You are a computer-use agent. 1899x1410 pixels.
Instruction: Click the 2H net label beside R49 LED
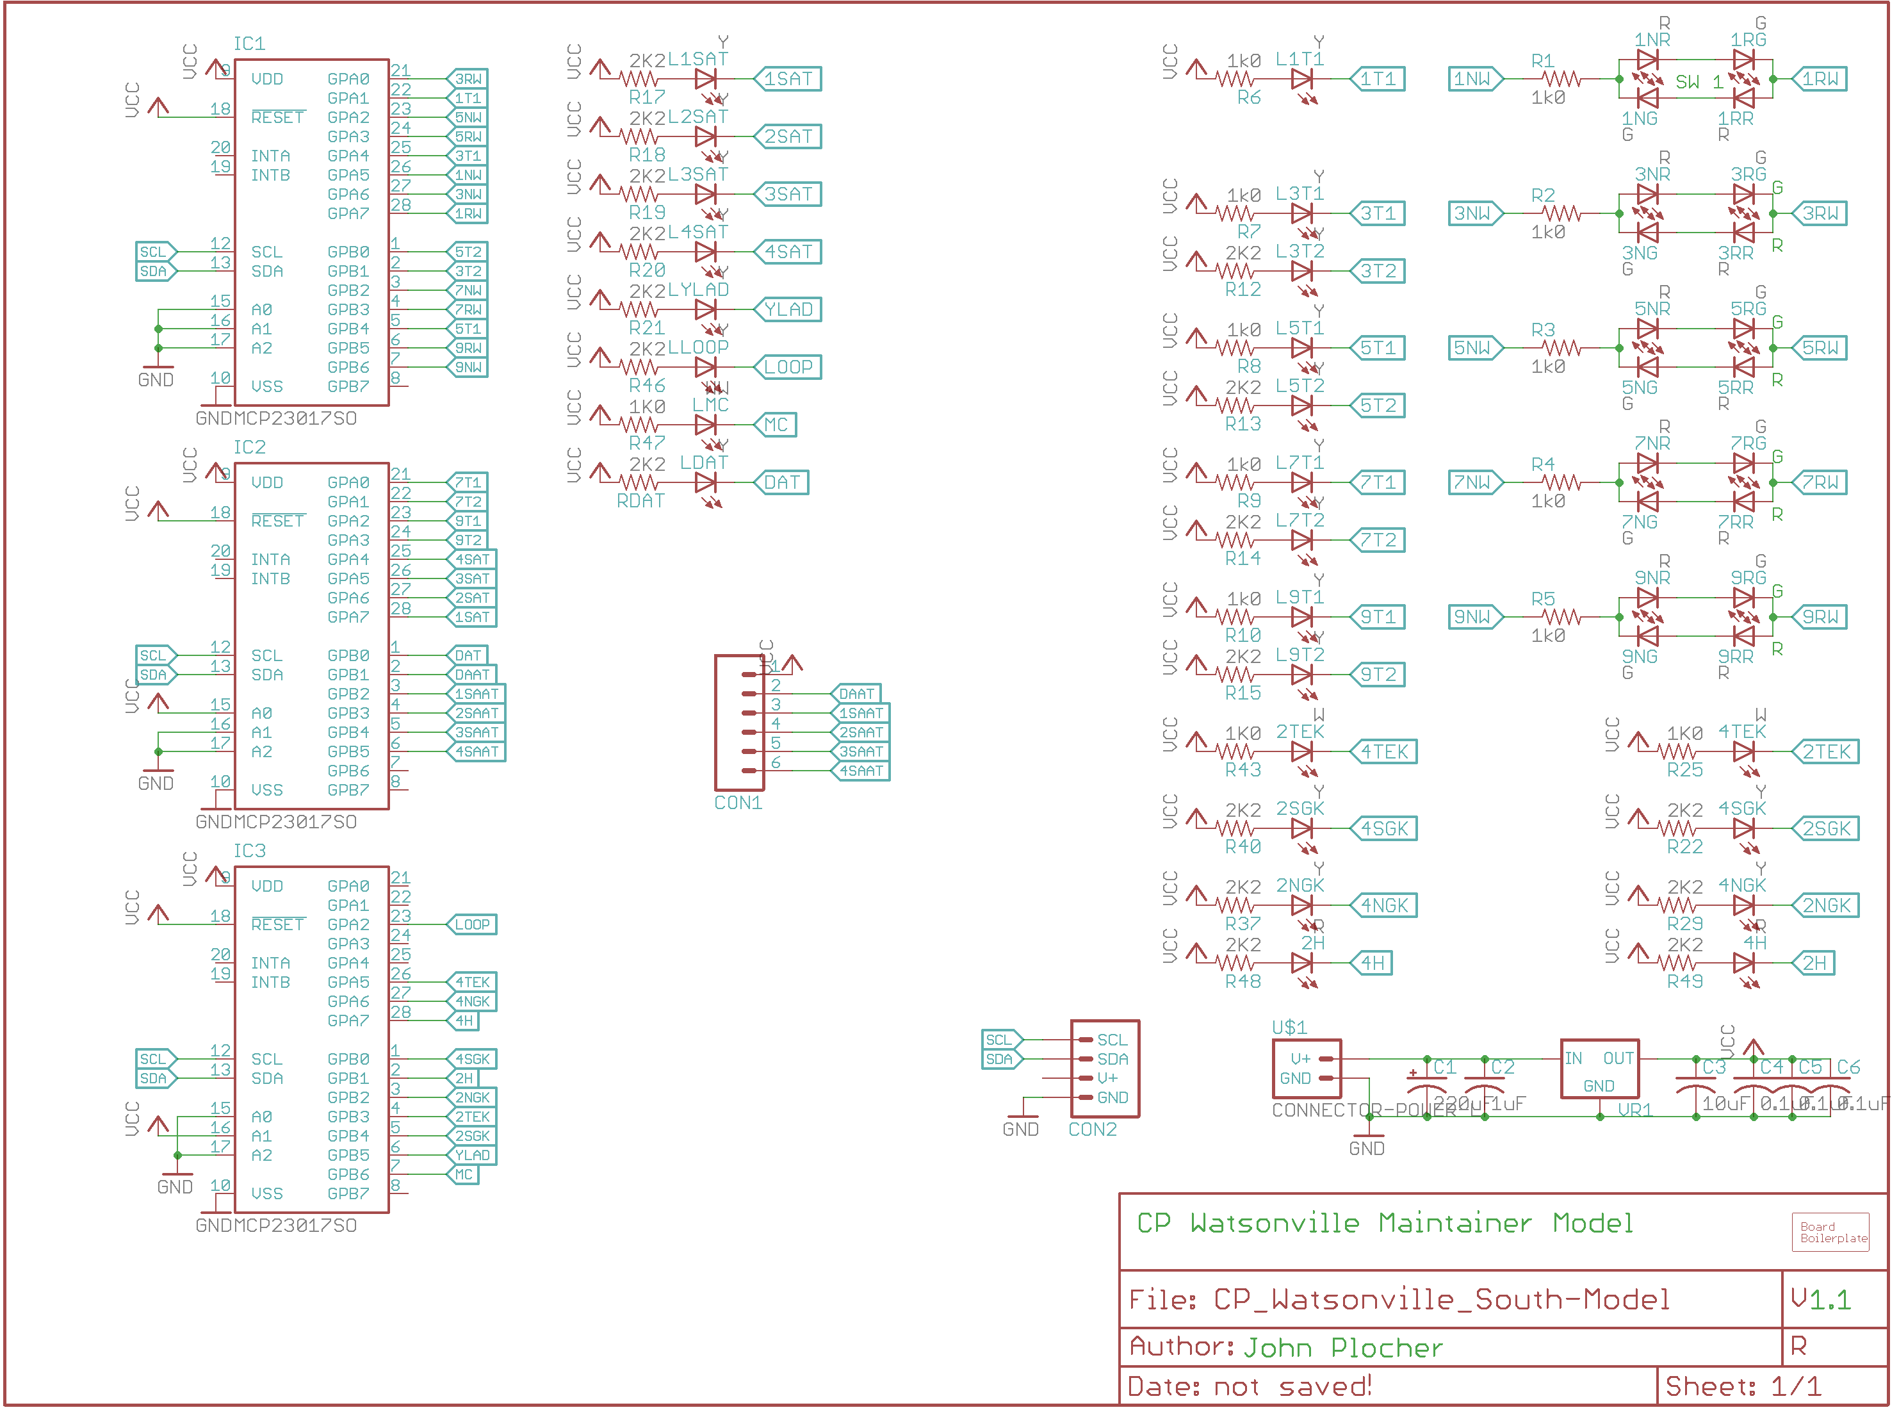tap(1813, 963)
